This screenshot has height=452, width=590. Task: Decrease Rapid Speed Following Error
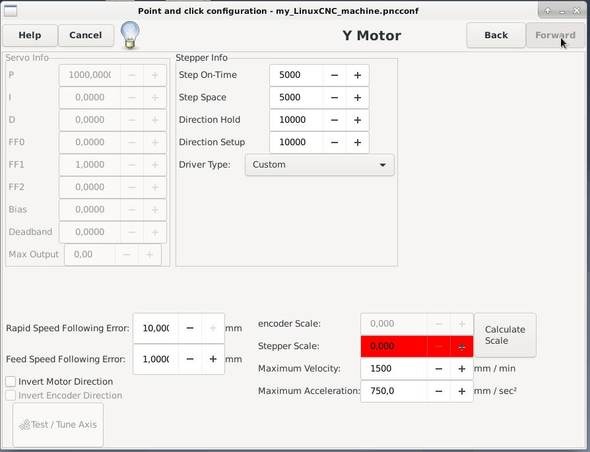[x=190, y=328]
